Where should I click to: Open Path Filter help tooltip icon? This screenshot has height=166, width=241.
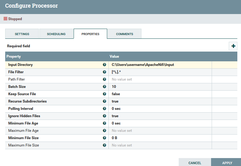[104, 79]
